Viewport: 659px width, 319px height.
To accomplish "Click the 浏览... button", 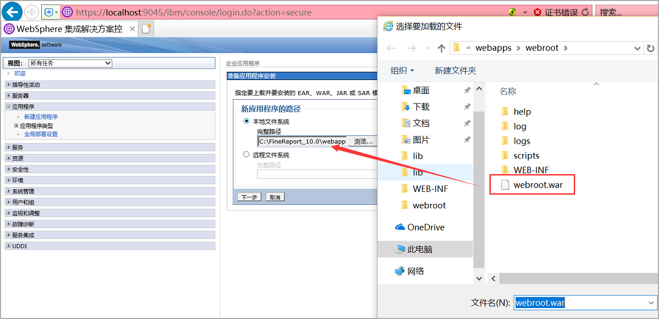I will pos(364,141).
